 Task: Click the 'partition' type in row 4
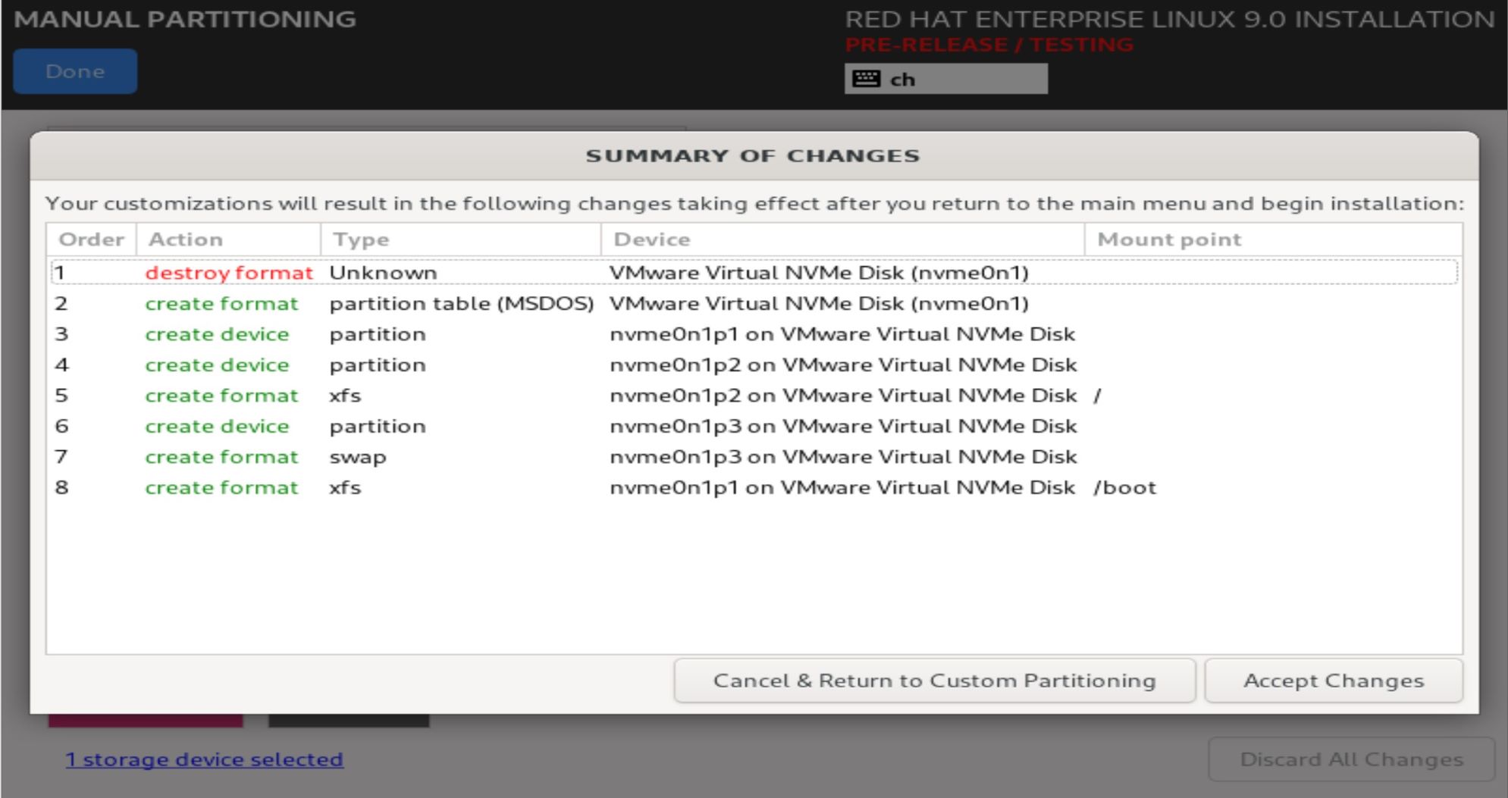378,365
